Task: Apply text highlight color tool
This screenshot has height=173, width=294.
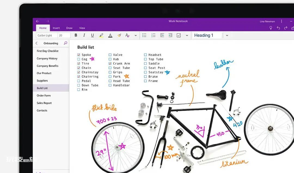Action: 101,35
